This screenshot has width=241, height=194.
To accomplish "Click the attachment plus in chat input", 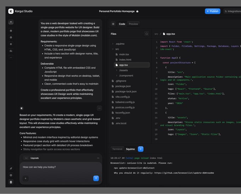I will [x=26, y=178].
